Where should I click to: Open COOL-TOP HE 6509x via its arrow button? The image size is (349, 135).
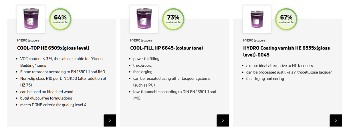point(110,120)
